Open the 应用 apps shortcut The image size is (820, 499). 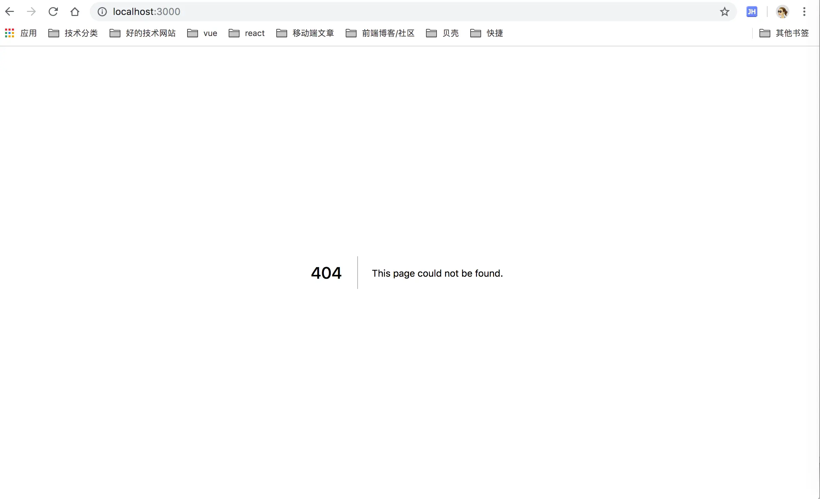click(21, 33)
